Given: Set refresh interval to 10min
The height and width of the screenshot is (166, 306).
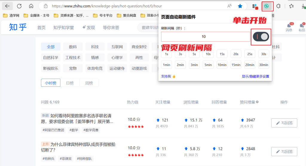Looking at the screenshot, I should pyautogui.click(x=222, y=65).
